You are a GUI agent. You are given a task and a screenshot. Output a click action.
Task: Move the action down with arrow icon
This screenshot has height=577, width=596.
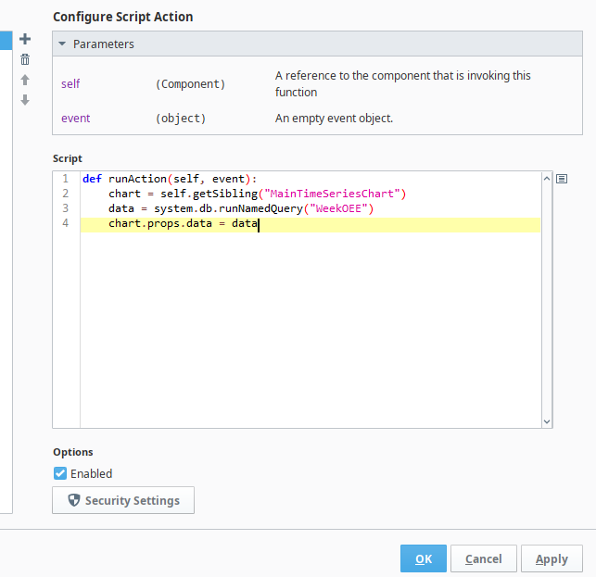[x=25, y=100]
